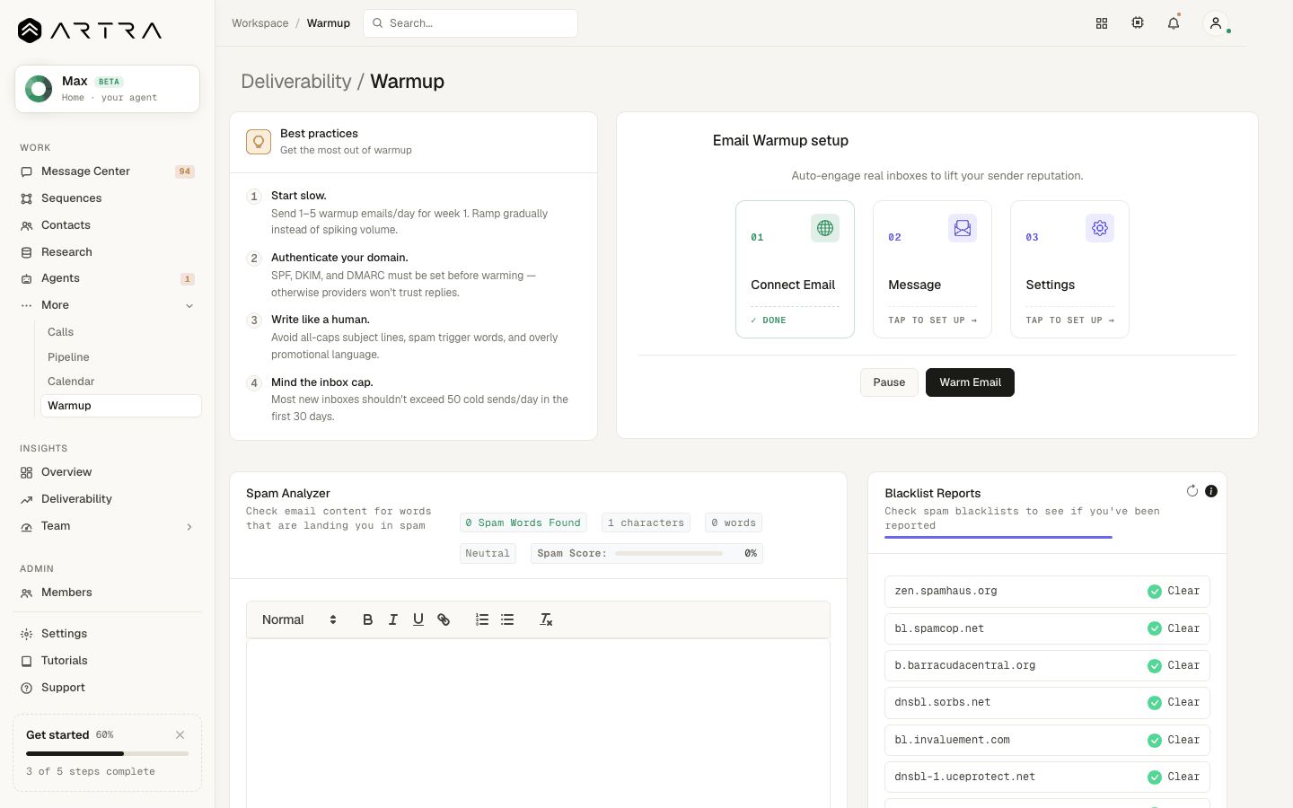Screen dimensions: 1293x808
Task: Open the user profile avatar
Action: 1216,23
